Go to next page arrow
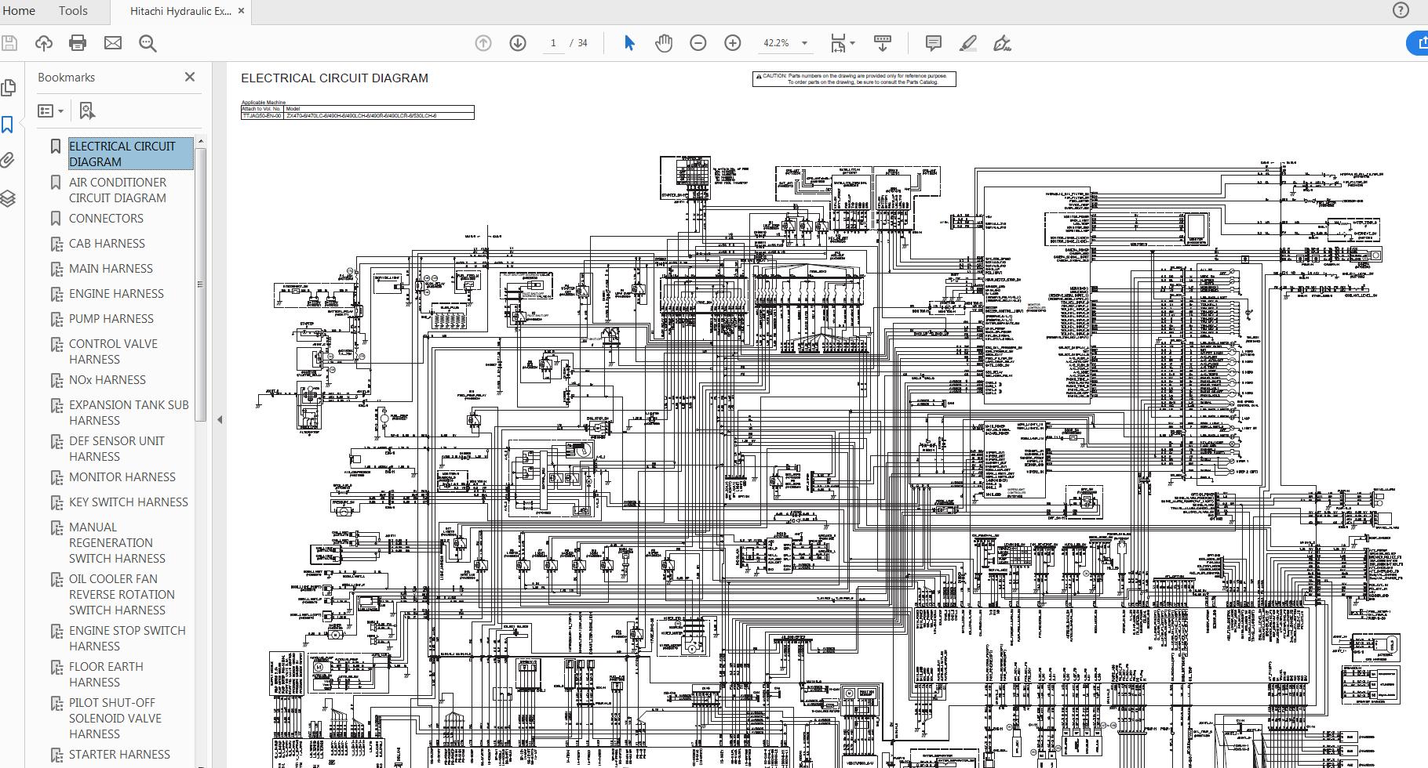The image size is (1428, 768). [518, 44]
